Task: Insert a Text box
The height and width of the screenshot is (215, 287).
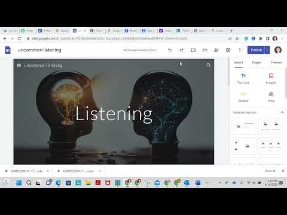Action: [243, 79]
